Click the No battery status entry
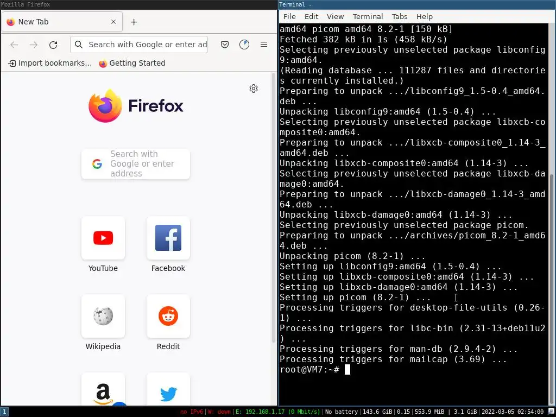 coord(342,412)
